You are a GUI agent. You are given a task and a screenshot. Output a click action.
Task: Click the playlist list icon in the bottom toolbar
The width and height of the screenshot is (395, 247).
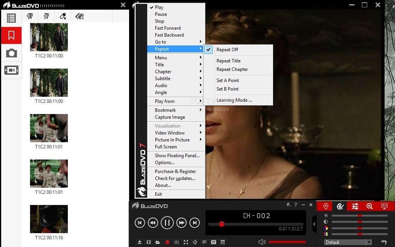tap(223, 242)
